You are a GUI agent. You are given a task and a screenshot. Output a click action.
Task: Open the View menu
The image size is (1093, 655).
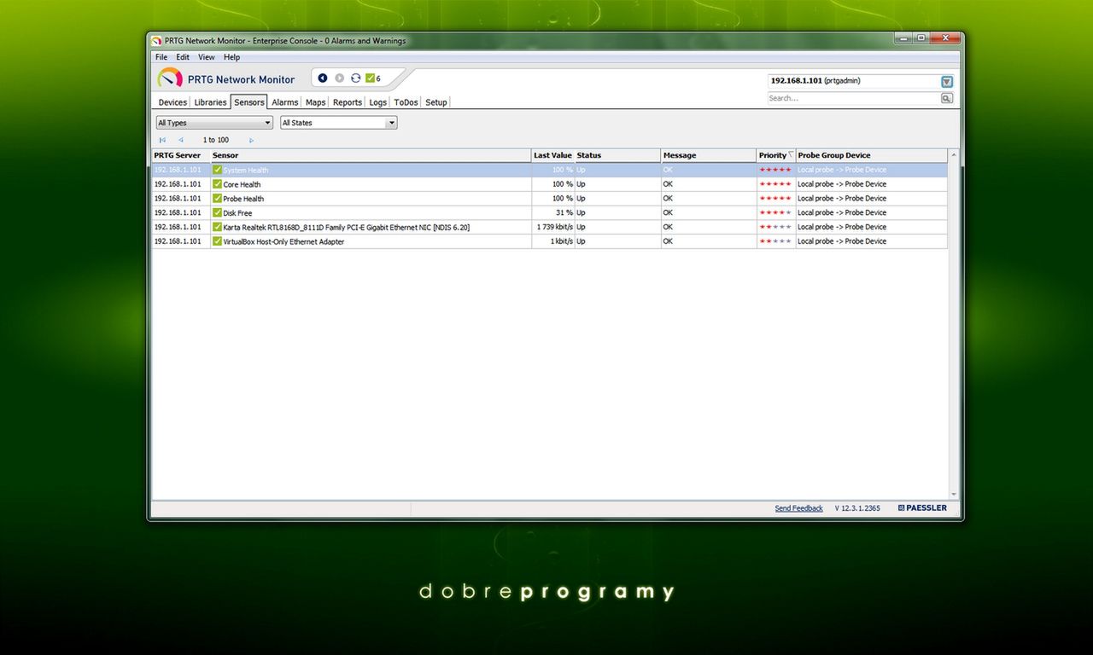tap(207, 57)
